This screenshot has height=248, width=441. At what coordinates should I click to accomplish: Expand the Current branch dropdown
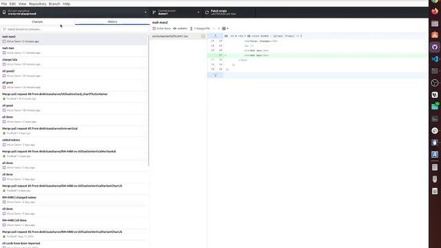pos(176,12)
